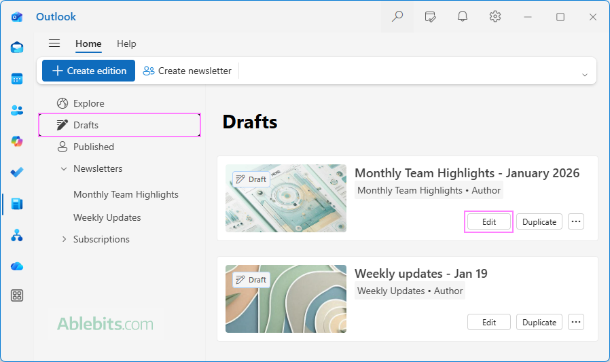
Task: Open the search magnifier in title bar
Action: coord(397,17)
